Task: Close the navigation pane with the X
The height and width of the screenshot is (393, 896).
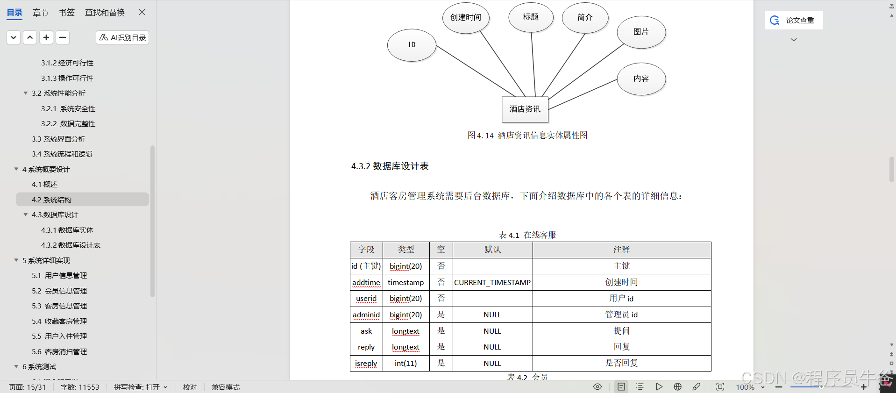Action: pyautogui.click(x=142, y=12)
